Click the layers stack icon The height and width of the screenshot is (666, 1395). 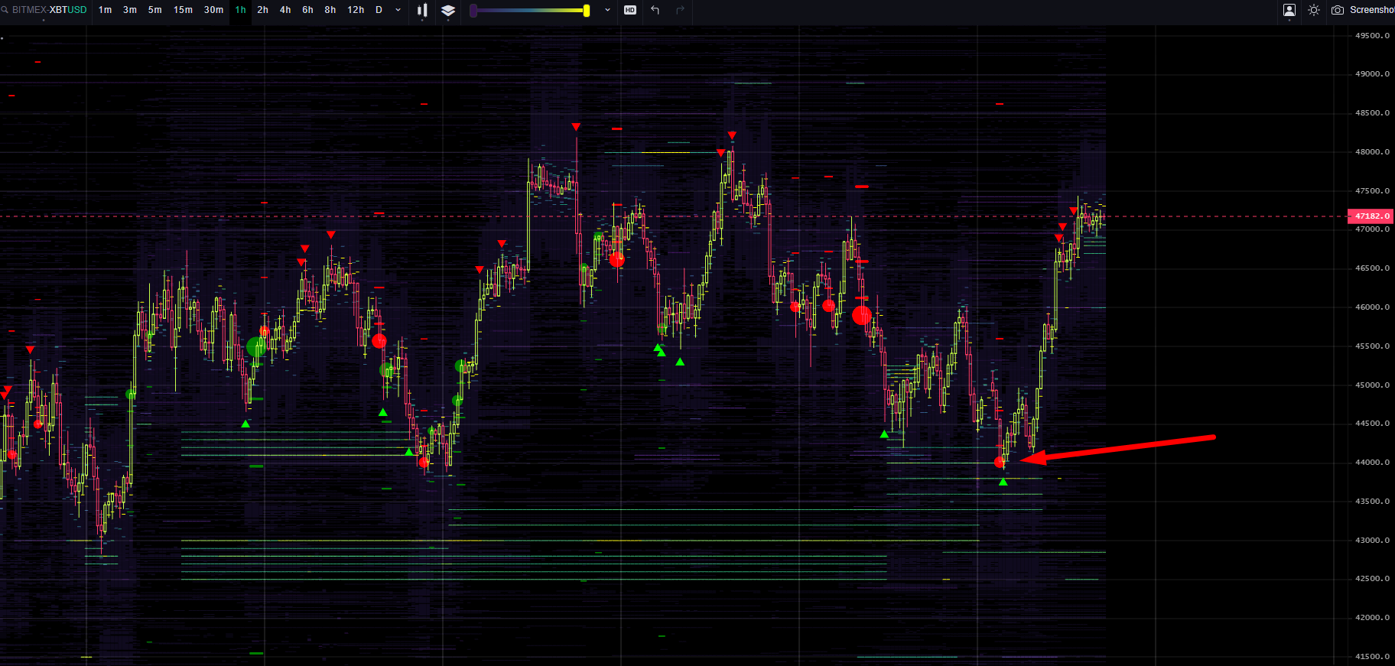(448, 10)
